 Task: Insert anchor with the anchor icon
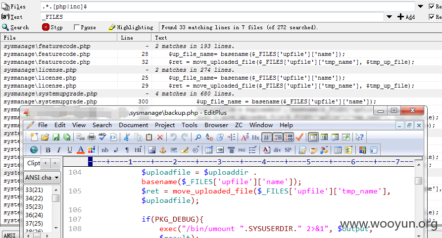pos(163,150)
